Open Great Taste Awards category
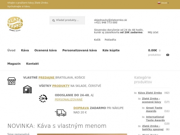 (x=154, y=109)
